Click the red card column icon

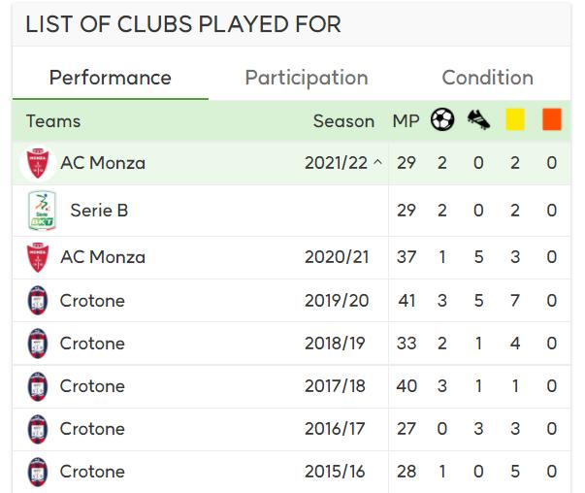coord(552,119)
